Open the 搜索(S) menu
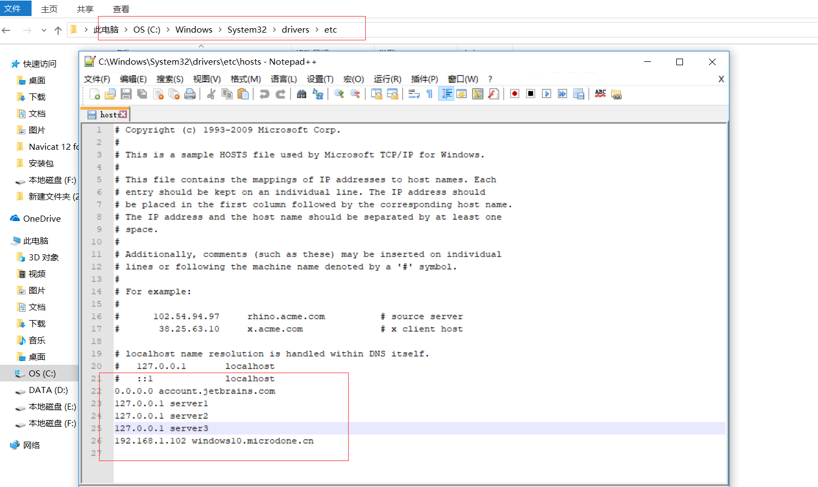Image resolution: width=818 pixels, height=487 pixels. click(170, 79)
